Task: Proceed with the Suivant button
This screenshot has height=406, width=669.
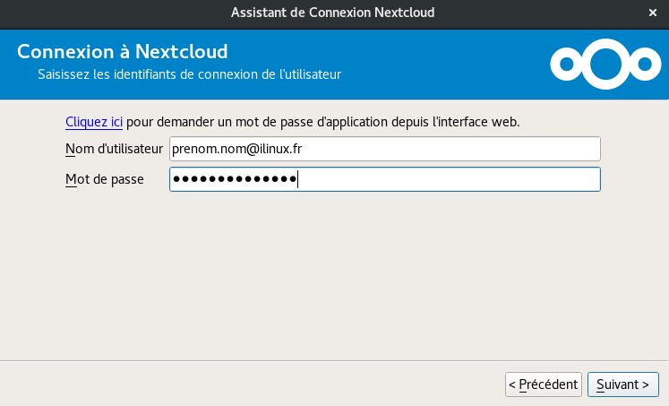Action: coord(622,384)
